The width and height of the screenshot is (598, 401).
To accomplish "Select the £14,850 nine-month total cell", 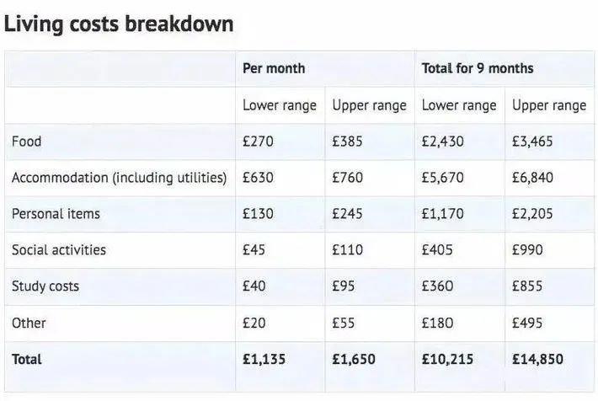I will point(537,359).
